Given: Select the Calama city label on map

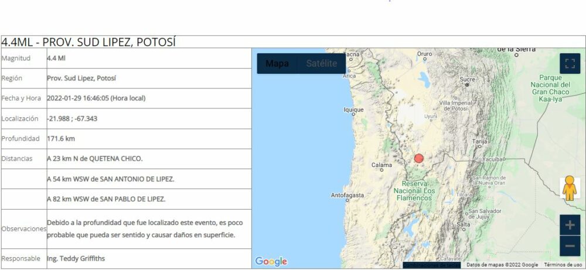Looking at the screenshot, I should tap(381, 165).
